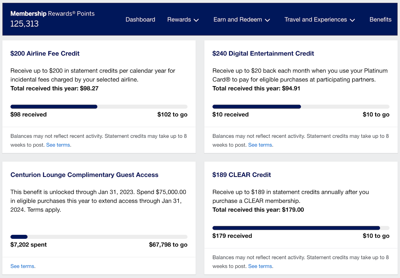Open the $200 Airline Fee Credit details
This screenshot has width=400, height=278.
pos(45,53)
